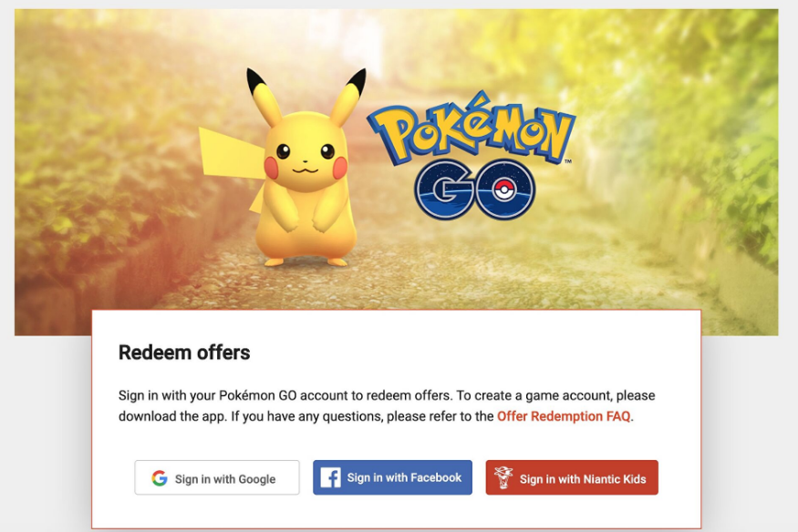Click the Sign in with Niantic Kids button

572,477
